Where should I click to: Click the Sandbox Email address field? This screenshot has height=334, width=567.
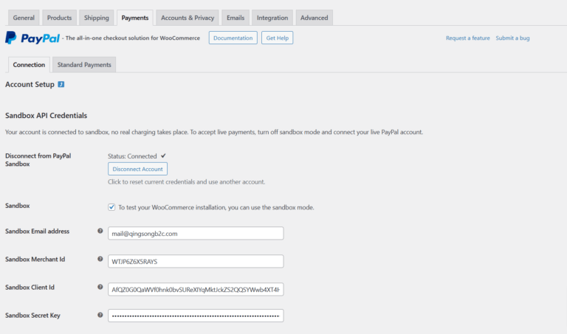point(196,233)
